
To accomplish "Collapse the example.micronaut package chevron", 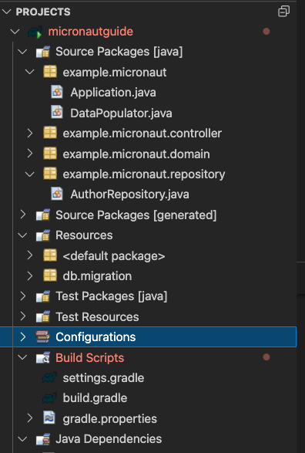I will point(30,72).
